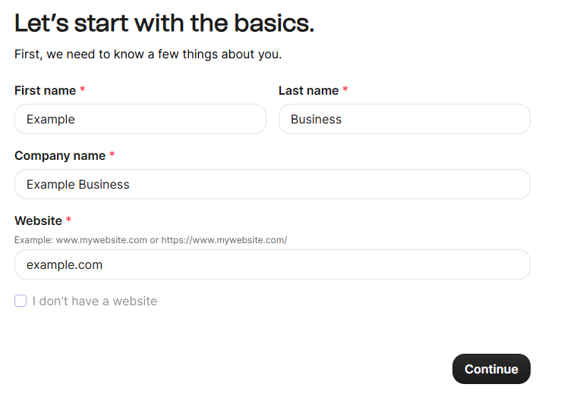
Task: Click the "Let's start with the basics." heading
Action: pyautogui.click(x=164, y=23)
